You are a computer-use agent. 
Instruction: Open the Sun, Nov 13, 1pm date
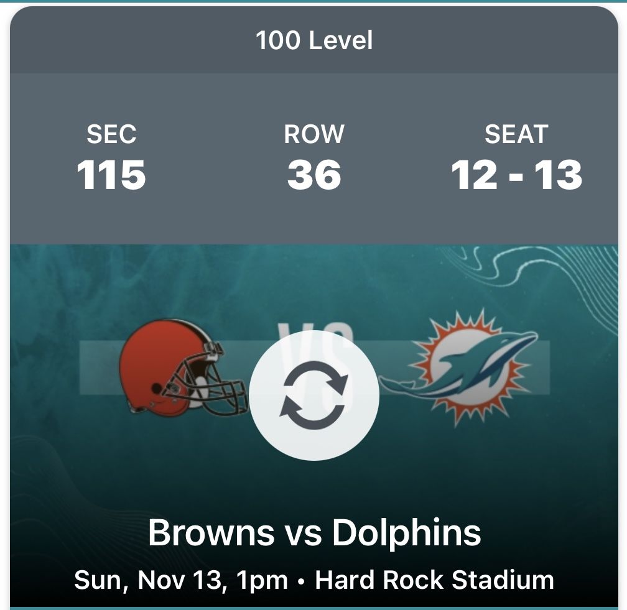tap(181, 580)
